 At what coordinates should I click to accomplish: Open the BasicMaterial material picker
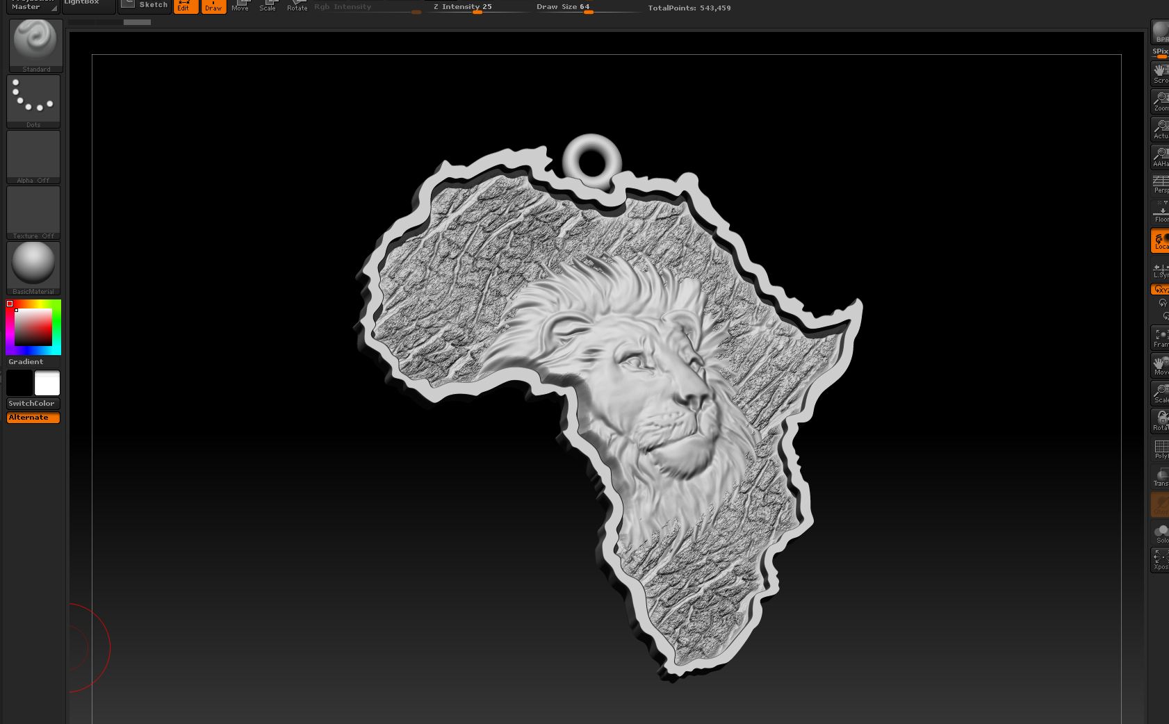pos(33,268)
